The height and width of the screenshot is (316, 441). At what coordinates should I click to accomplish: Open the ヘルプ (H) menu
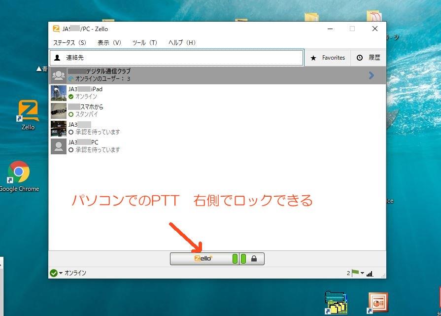coord(182,43)
